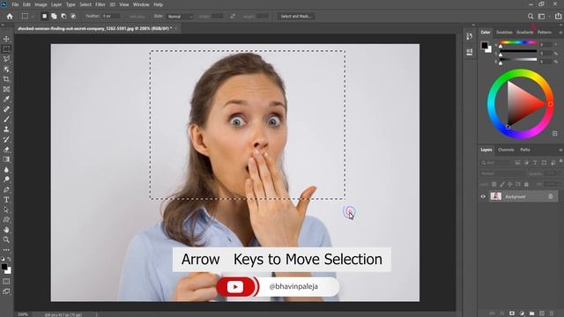The width and height of the screenshot is (564, 317).
Task: Open the Layer menu
Action: click(x=56, y=4)
